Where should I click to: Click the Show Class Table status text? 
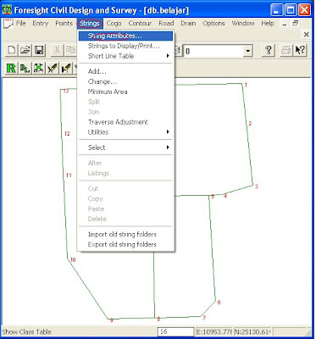(27, 332)
